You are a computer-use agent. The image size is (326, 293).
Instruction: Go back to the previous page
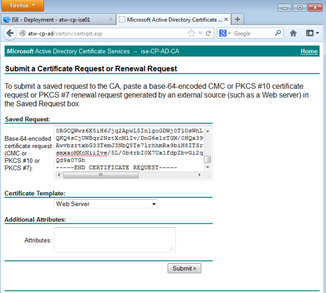coord(10,33)
